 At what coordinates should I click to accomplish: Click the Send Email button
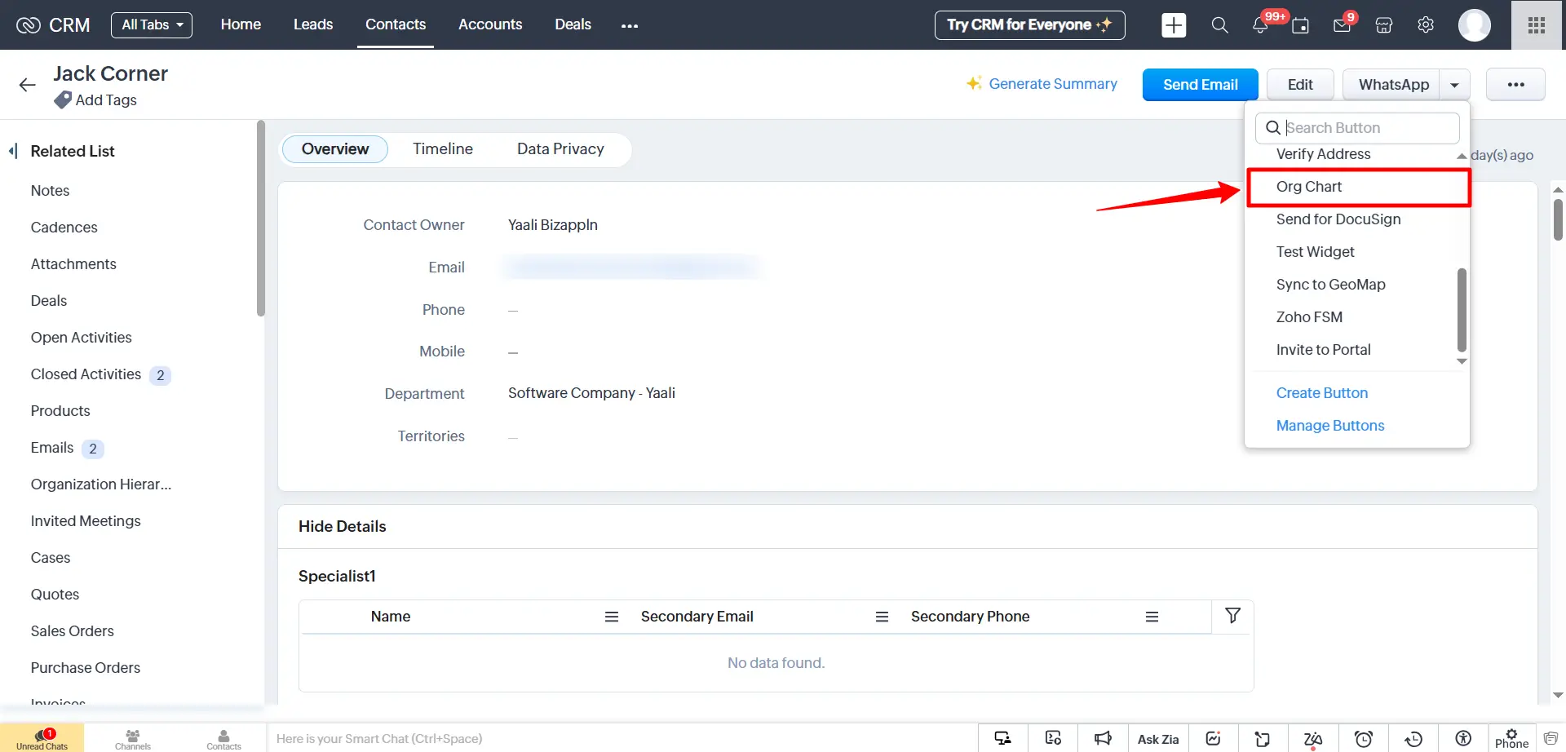(x=1199, y=84)
